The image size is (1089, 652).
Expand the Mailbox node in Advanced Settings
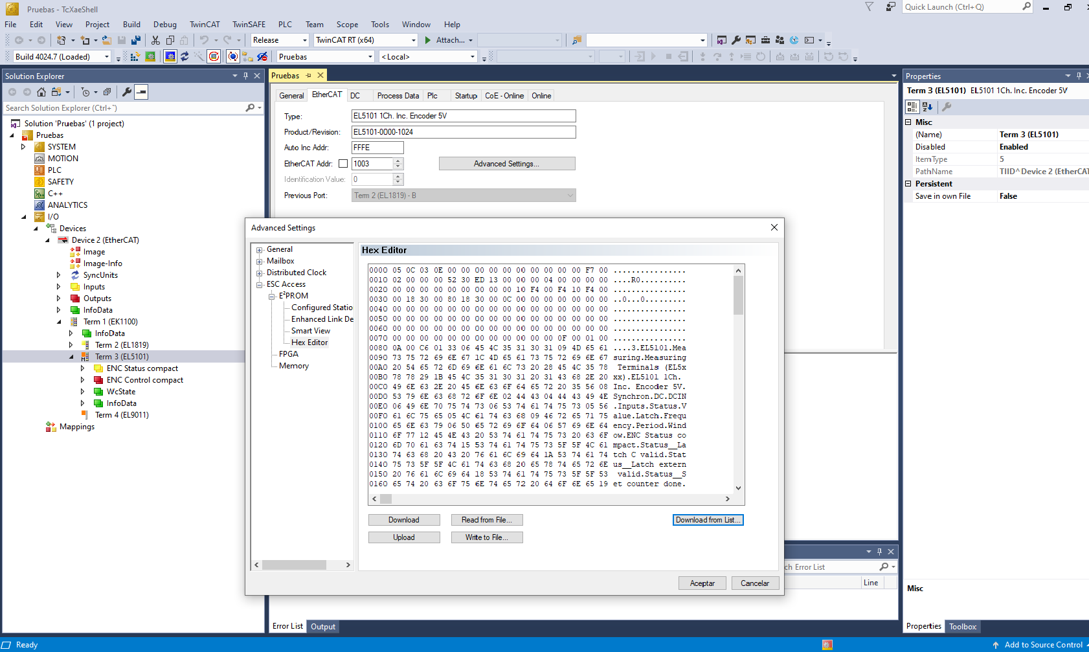tap(260, 262)
